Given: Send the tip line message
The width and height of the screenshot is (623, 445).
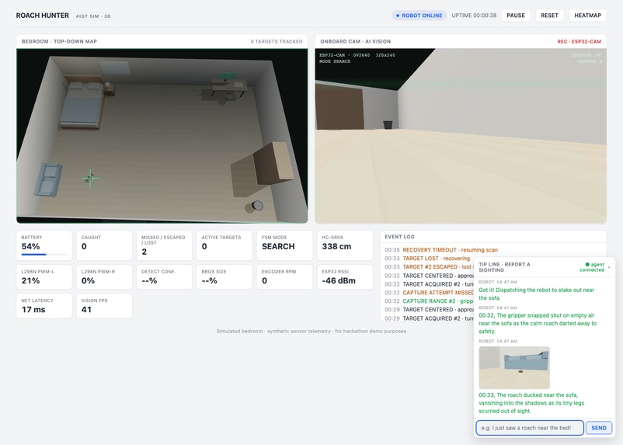Looking at the screenshot, I should (x=599, y=428).
